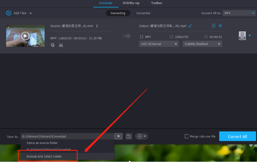The image size is (257, 162).
Task: Expand the AAC-2Channel audio dropdown
Action: (159, 44)
